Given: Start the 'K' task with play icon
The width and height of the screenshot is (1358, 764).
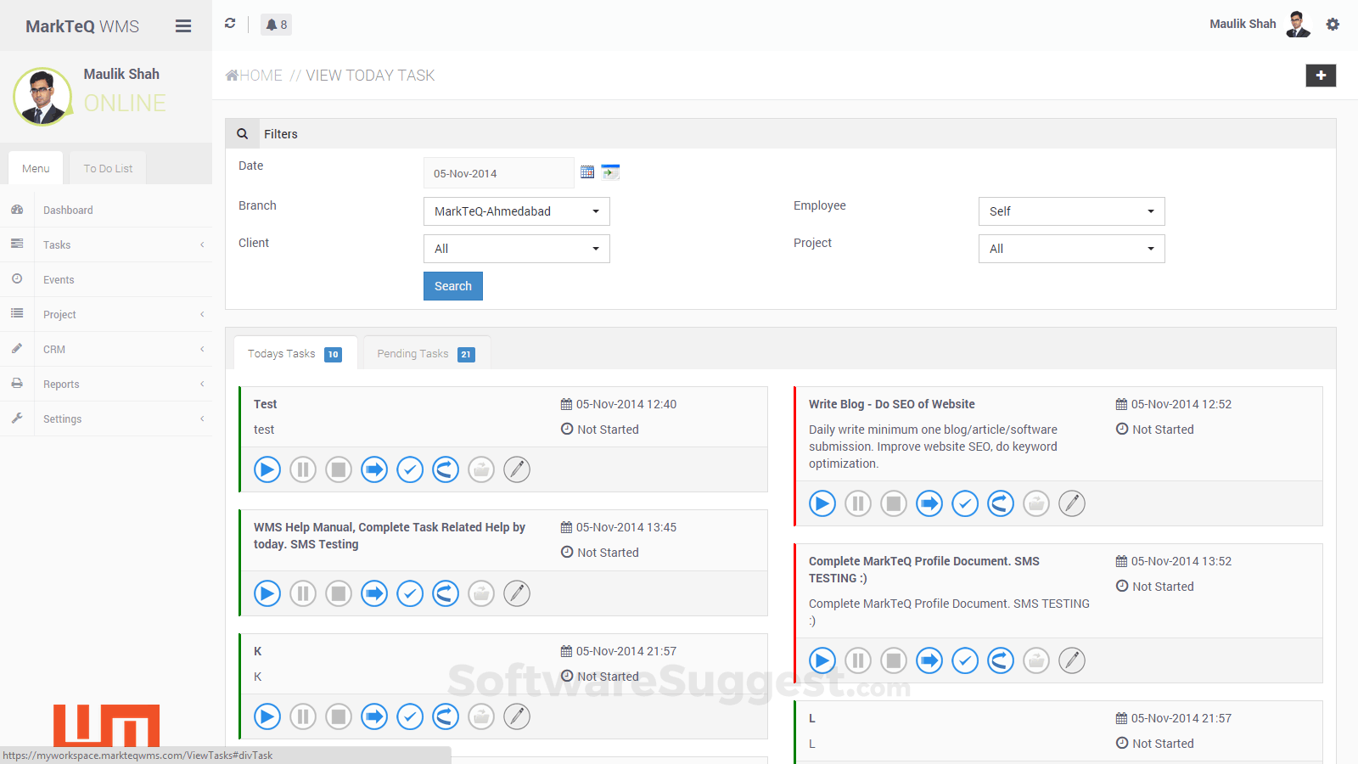Looking at the screenshot, I should 267,716.
